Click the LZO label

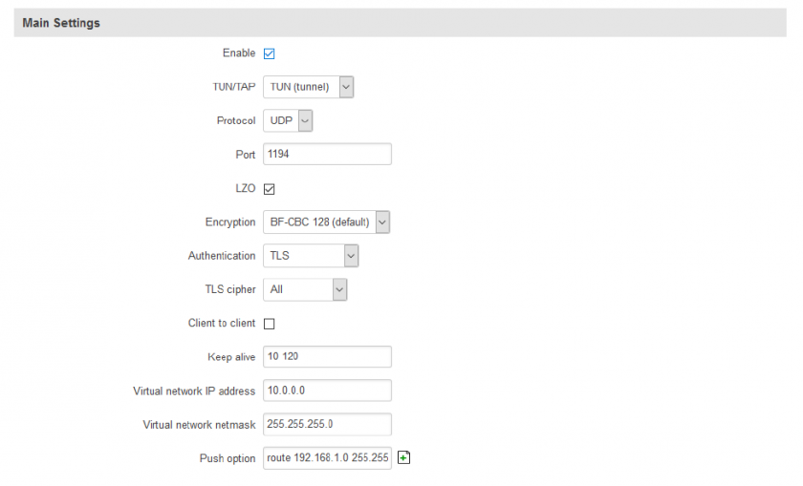pyautogui.click(x=246, y=188)
